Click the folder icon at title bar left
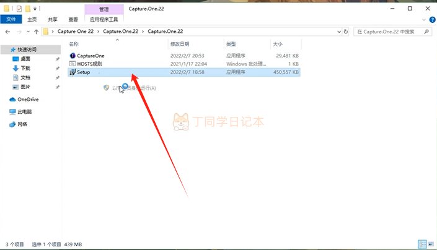Viewport: 437px width, 250px height. point(7,9)
